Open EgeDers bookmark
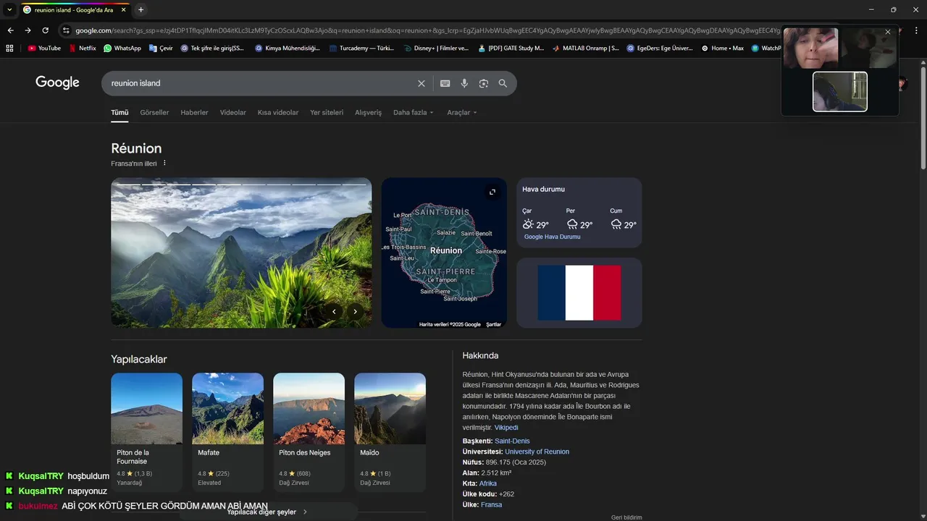Viewport: 927px width, 521px height. point(660,48)
